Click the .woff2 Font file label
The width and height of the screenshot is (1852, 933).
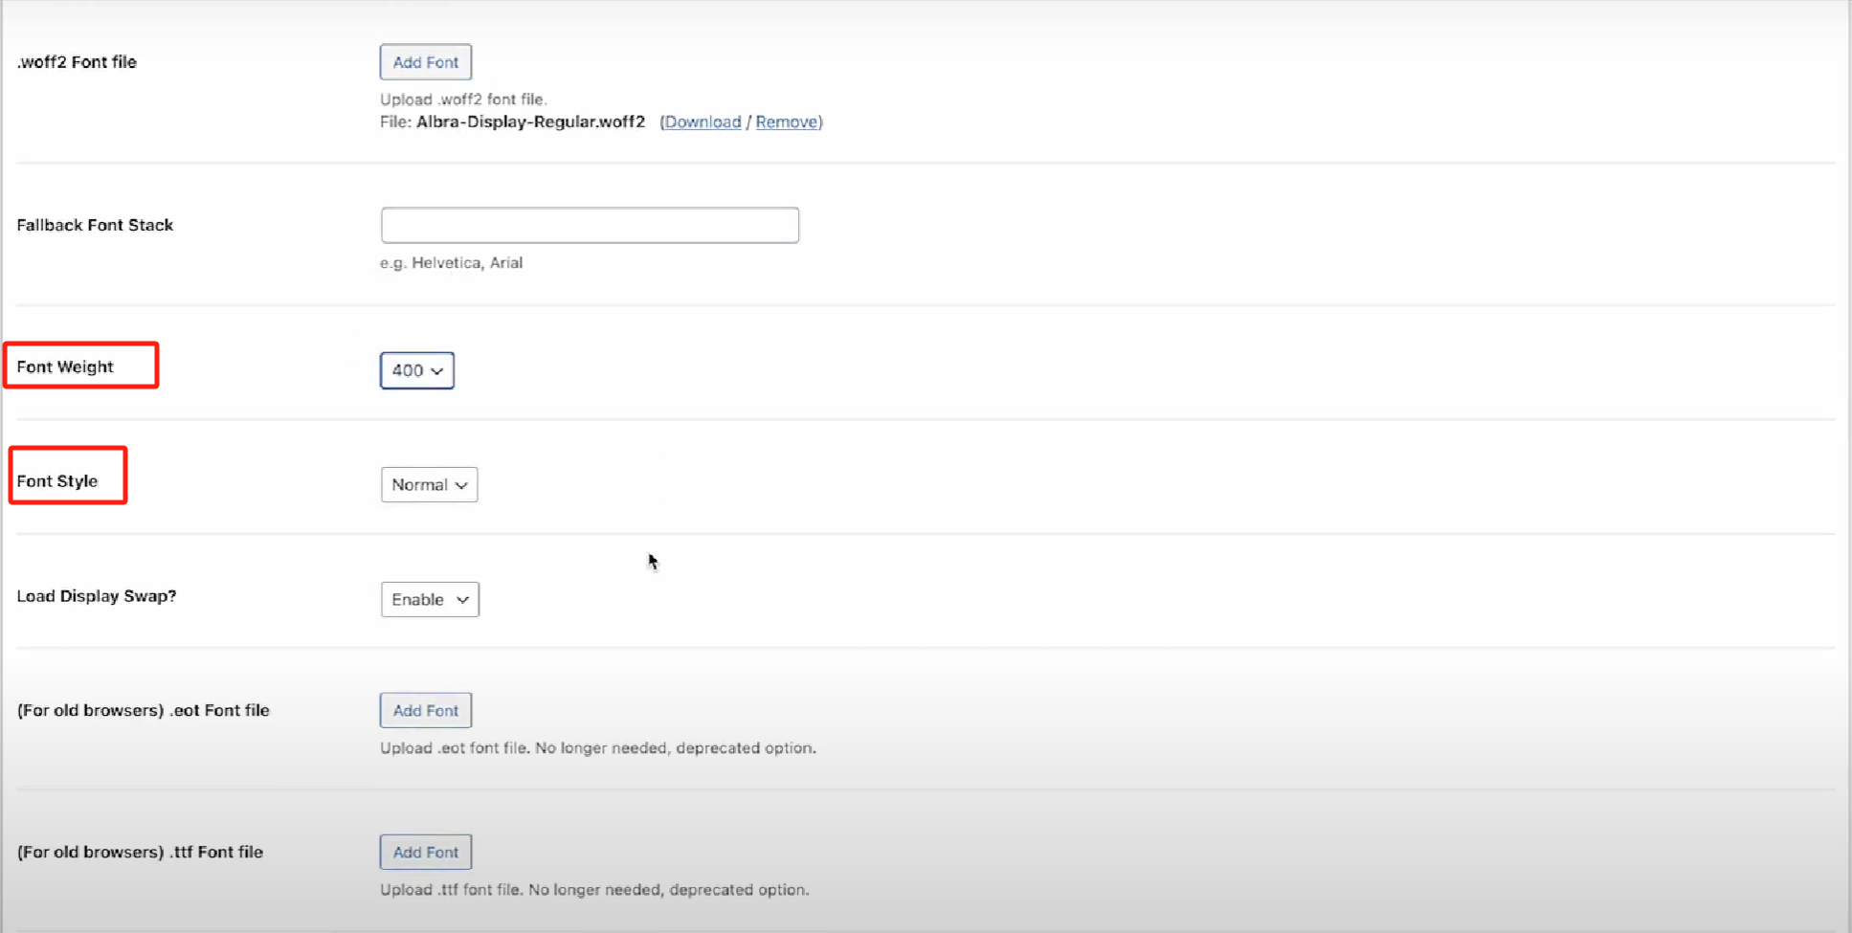tap(77, 62)
